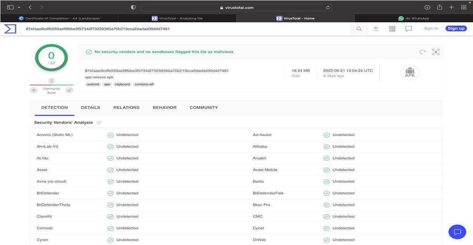The height and width of the screenshot is (245, 473).
Task: Open the apps grid icon
Action: point(392,29)
